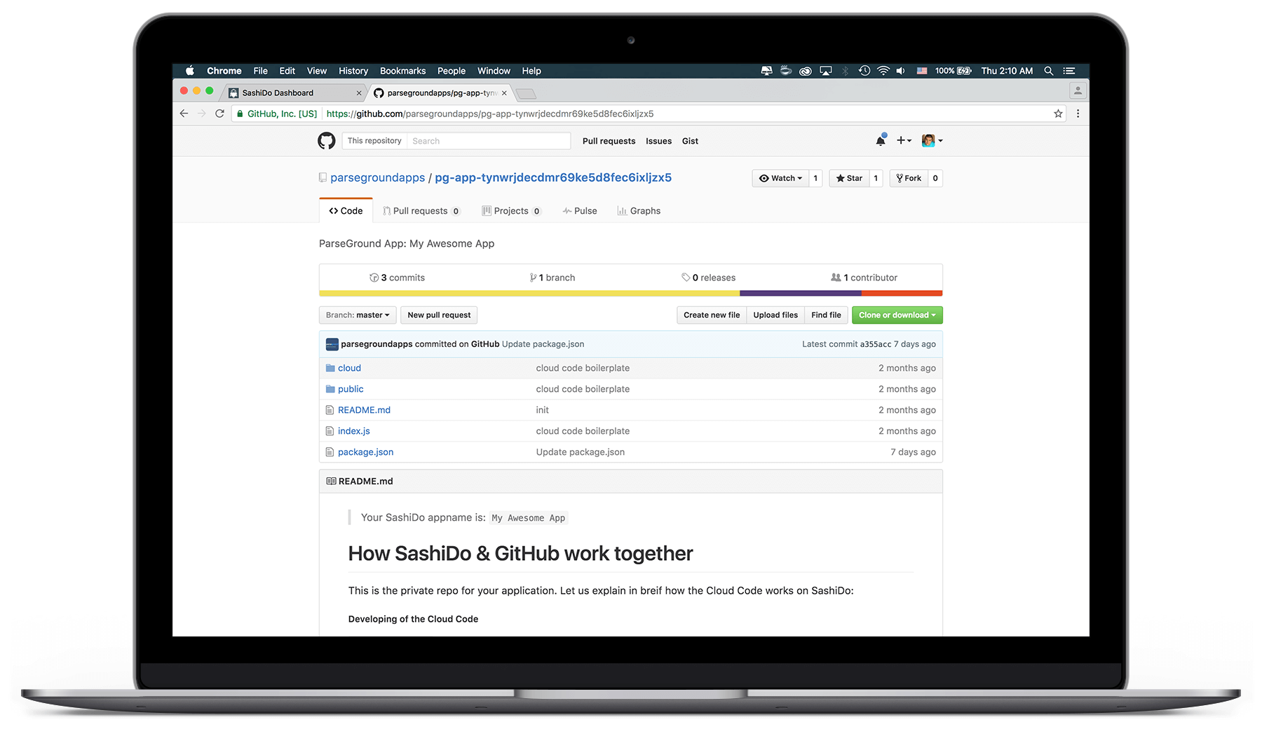
Task: Click the package.json file icon
Action: 330,452
